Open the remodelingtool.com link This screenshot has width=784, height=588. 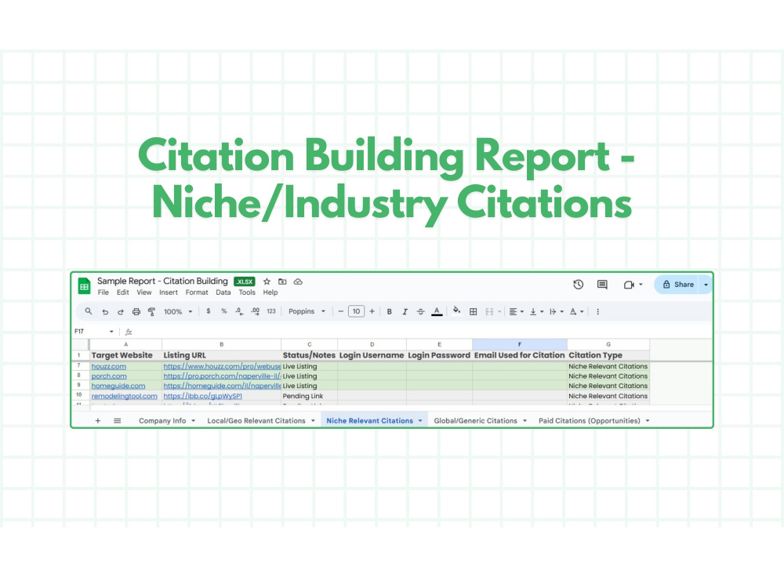point(124,395)
